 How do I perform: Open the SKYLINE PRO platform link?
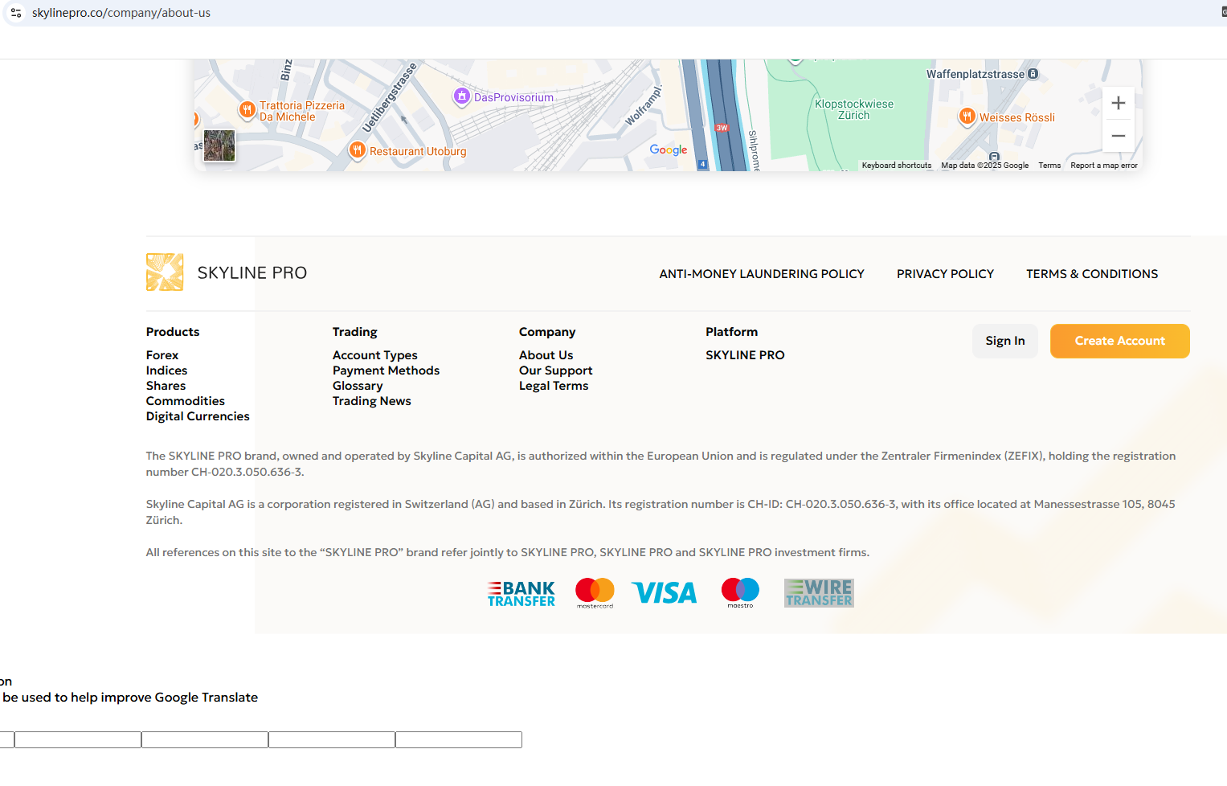(x=745, y=355)
